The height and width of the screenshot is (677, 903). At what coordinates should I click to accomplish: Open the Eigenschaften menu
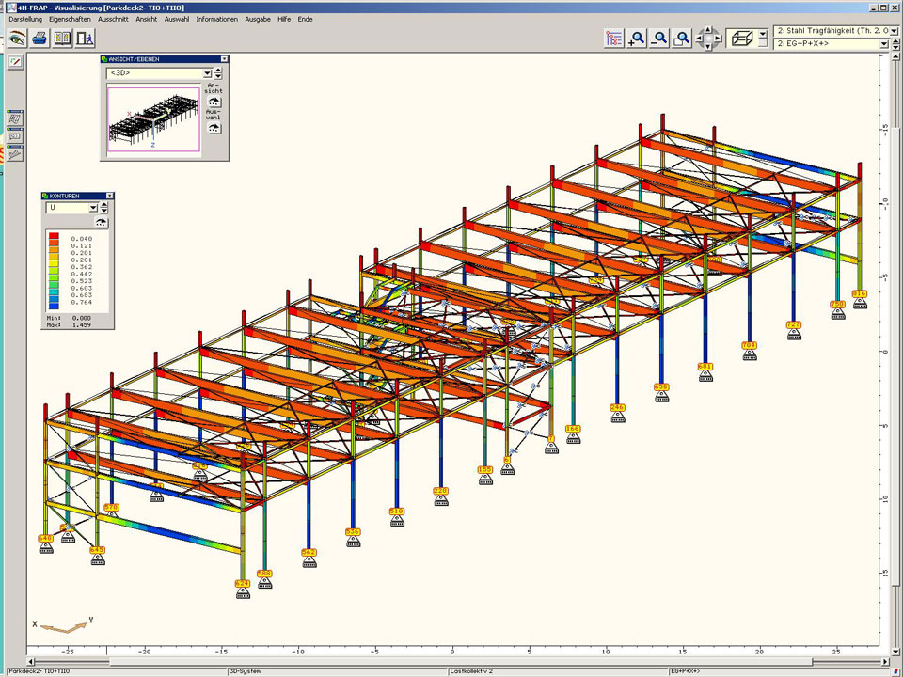point(70,19)
